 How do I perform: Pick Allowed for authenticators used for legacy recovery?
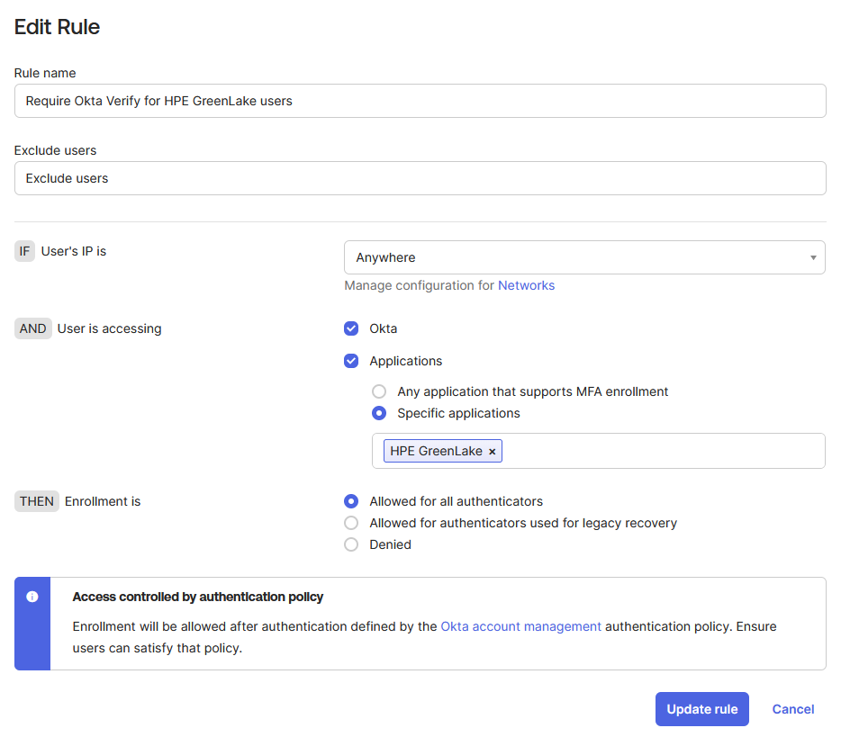click(x=351, y=523)
